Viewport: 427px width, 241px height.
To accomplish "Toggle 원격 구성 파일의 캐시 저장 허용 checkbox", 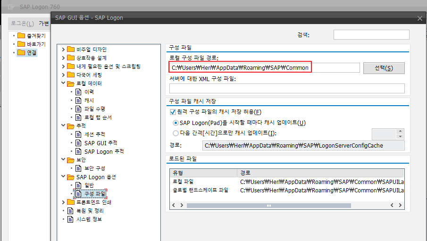I will 173,112.
